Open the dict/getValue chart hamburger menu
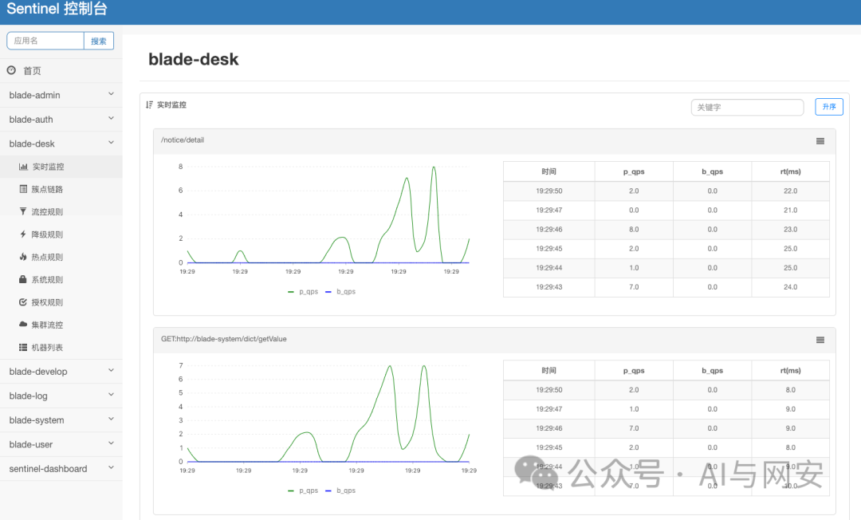 (820, 340)
